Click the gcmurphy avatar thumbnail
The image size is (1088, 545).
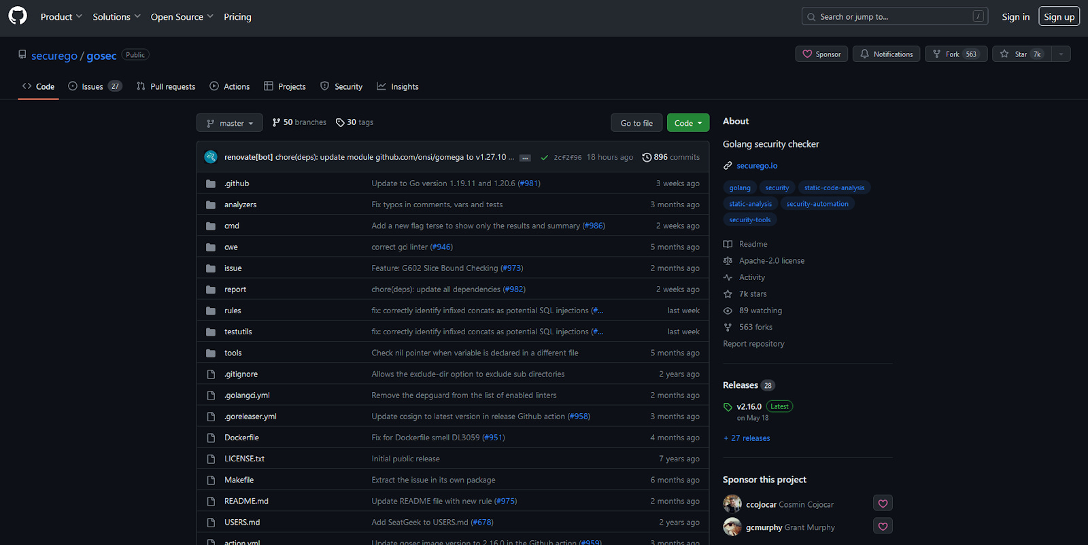(732, 527)
